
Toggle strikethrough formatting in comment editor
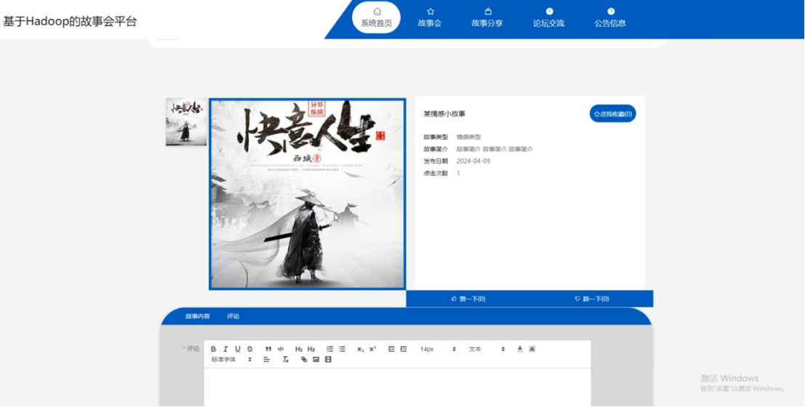coord(250,349)
